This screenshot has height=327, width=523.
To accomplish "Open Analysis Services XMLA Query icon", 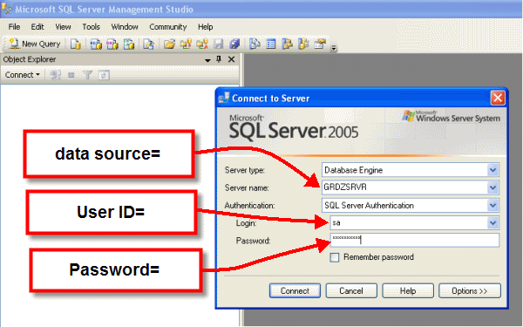I will click(129, 44).
